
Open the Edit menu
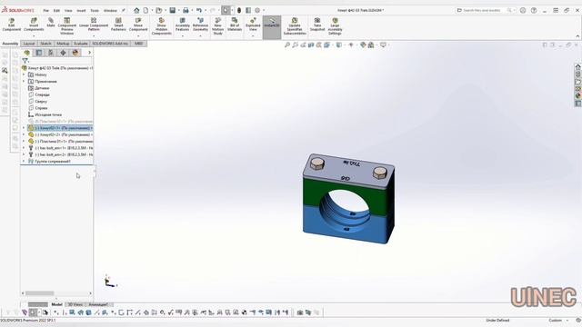(x=56, y=11)
